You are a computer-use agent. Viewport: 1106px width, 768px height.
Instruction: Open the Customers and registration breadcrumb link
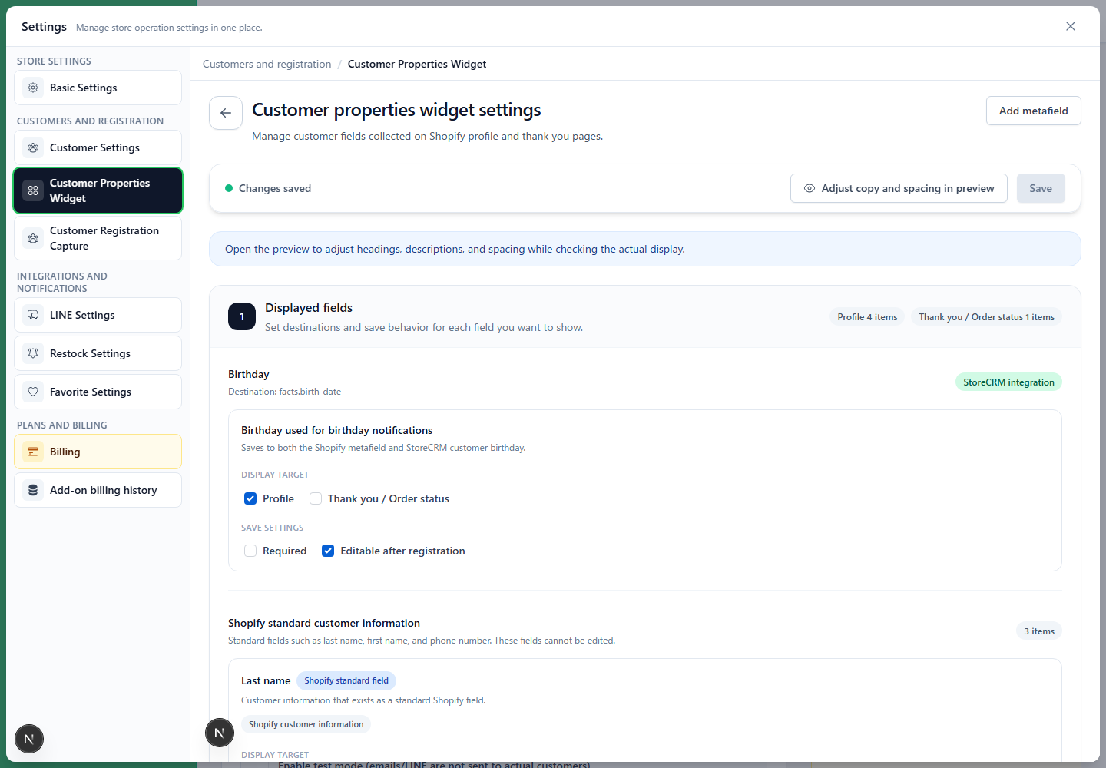coord(267,64)
